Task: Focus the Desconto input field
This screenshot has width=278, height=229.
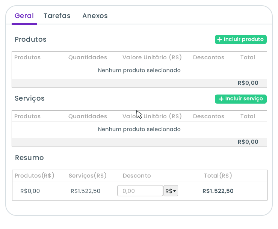Action: click(140, 191)
